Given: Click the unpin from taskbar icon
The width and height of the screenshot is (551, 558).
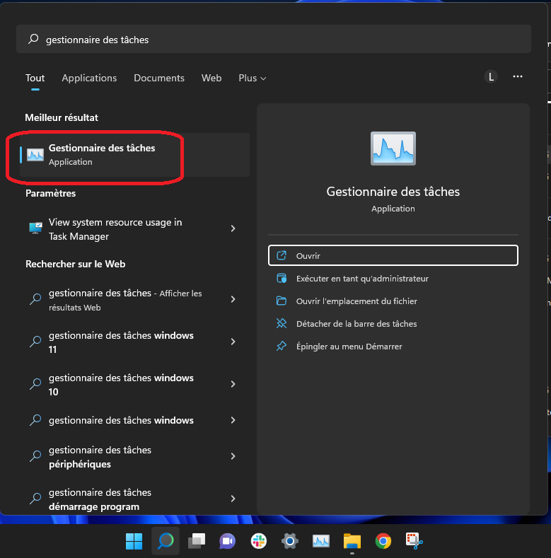Looking at the screenshot, I should (282, 324).
